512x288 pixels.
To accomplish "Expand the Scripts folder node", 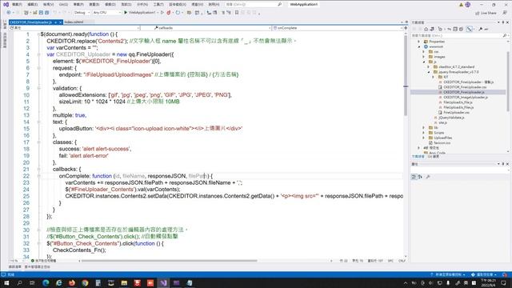I will 424,133.
